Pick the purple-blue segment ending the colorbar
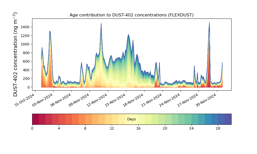The height and width of the screenshot is (154, 257). click(228, 119)
